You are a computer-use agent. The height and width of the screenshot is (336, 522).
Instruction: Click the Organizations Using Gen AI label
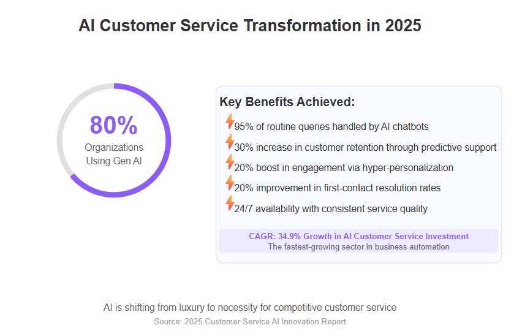click(114, 154)
